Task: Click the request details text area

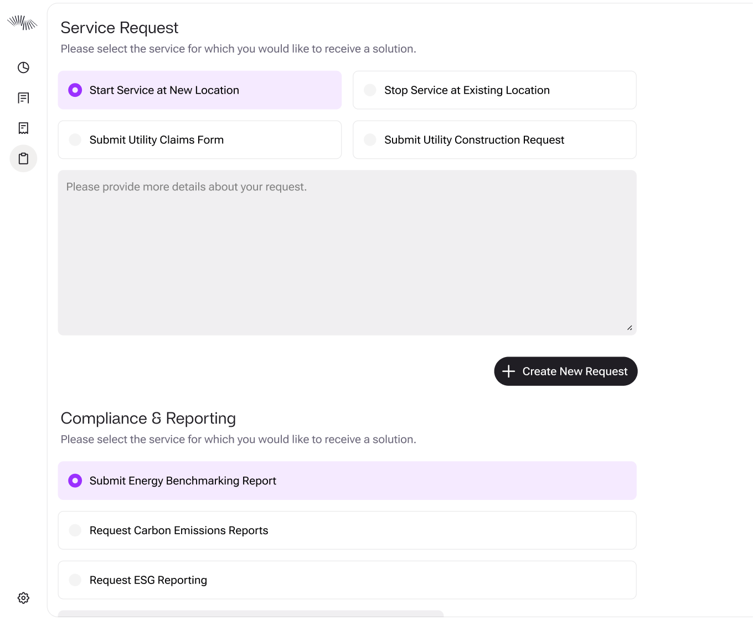Action: coord(347,252)
